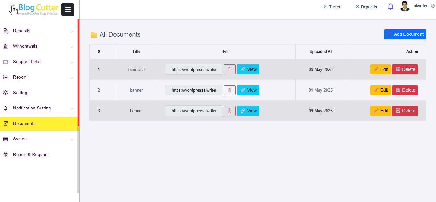Delete the third document row
Screen dimensions: 436x202
click(x=405, y=111)
